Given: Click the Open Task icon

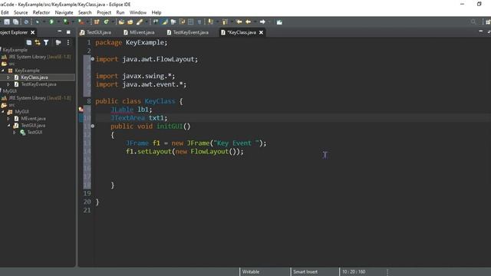Looking at the screenshot, I should [130, 22].
